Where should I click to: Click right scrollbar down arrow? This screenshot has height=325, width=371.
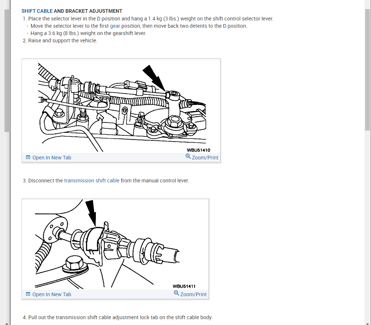367,323
